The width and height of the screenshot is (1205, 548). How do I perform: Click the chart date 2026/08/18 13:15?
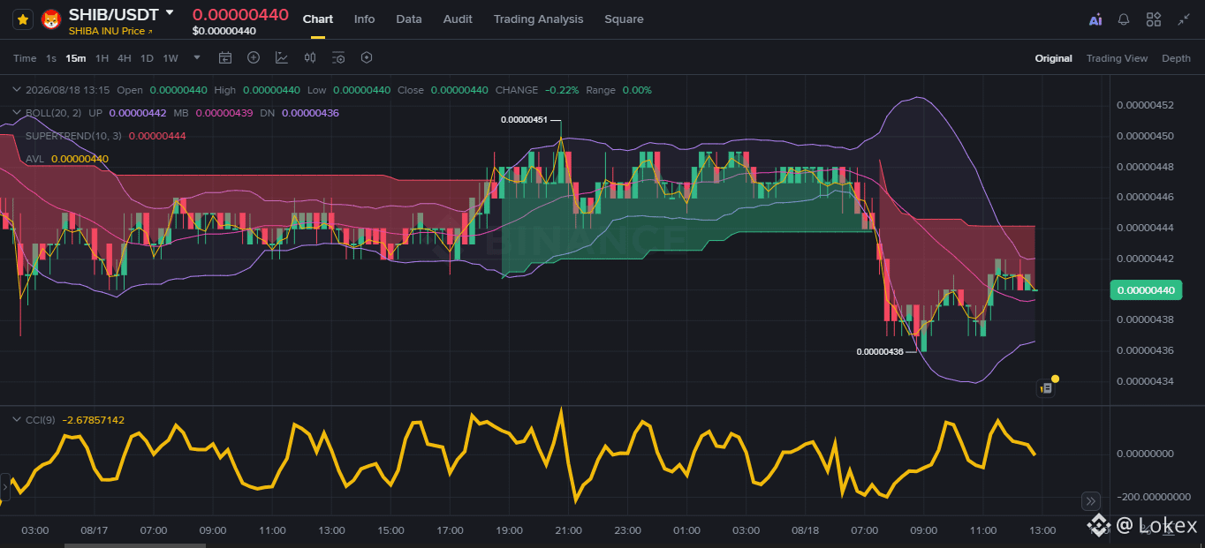coord(68,90)
